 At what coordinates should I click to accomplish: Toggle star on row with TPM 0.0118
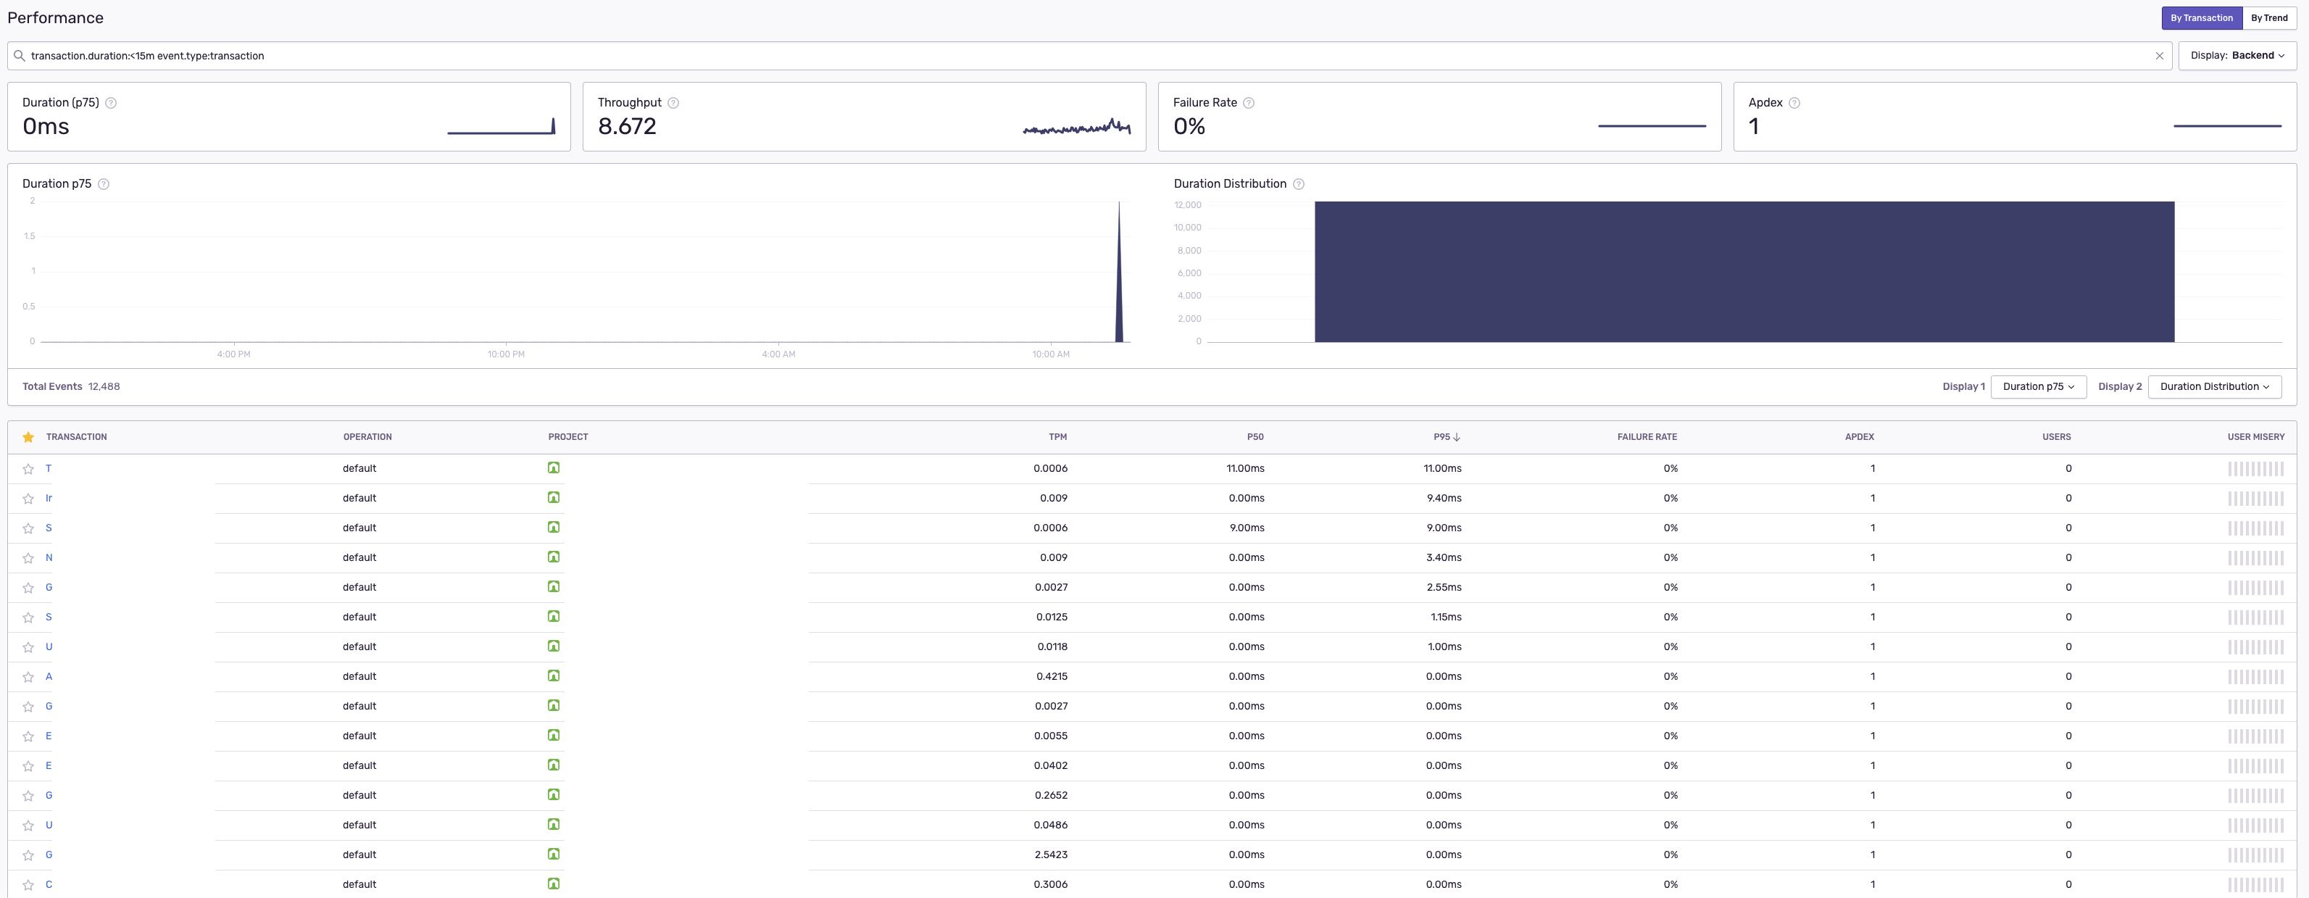tap(29, 647)
